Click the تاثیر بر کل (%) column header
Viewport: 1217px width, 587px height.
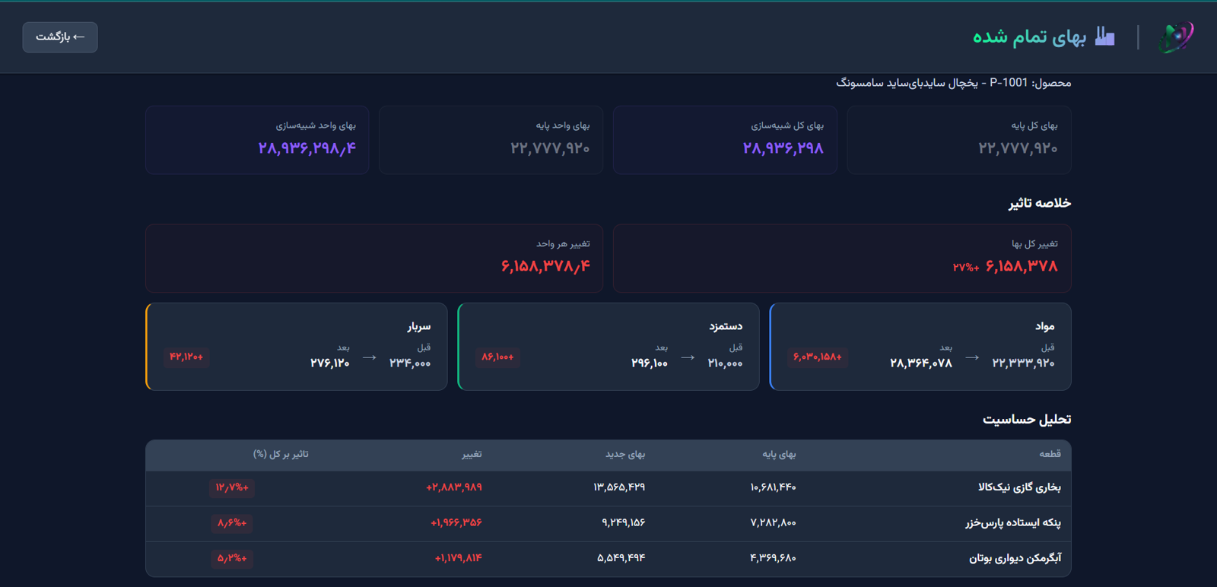[x=281, y=454]
